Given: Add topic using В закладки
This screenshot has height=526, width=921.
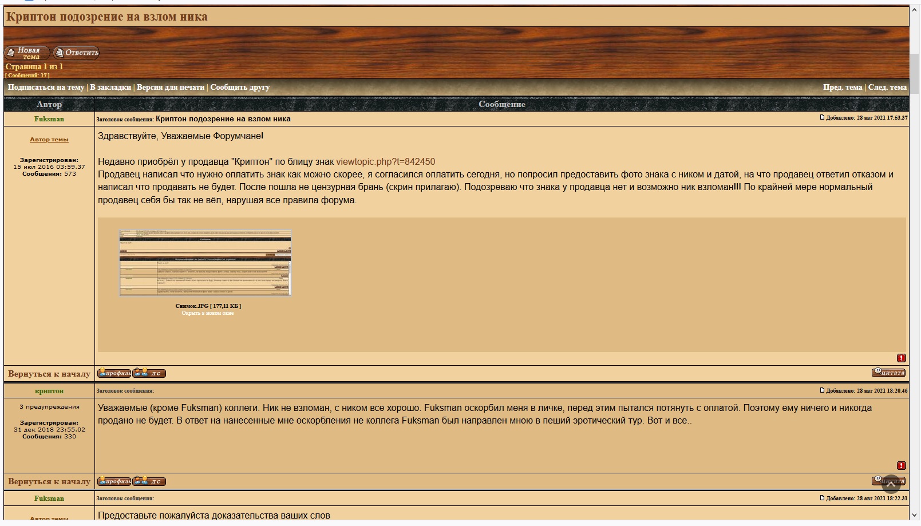Looking at the screenshot, I should click(x=110, y=88).
